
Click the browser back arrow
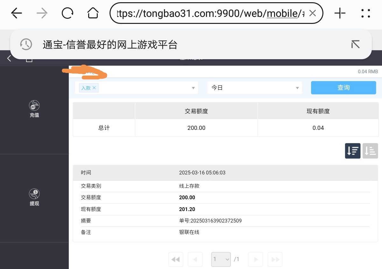click(x=17, y=13)
